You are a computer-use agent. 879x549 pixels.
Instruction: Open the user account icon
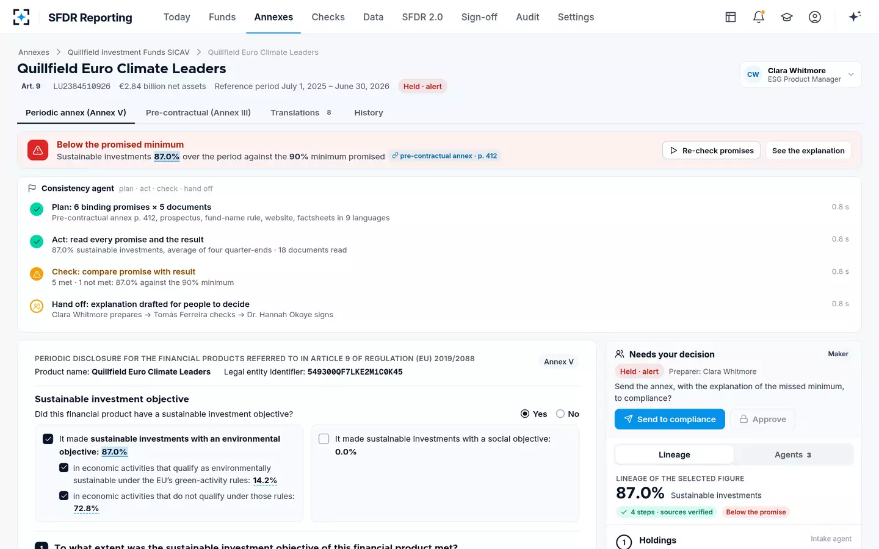pyautogui.click(x=815, y=17)
